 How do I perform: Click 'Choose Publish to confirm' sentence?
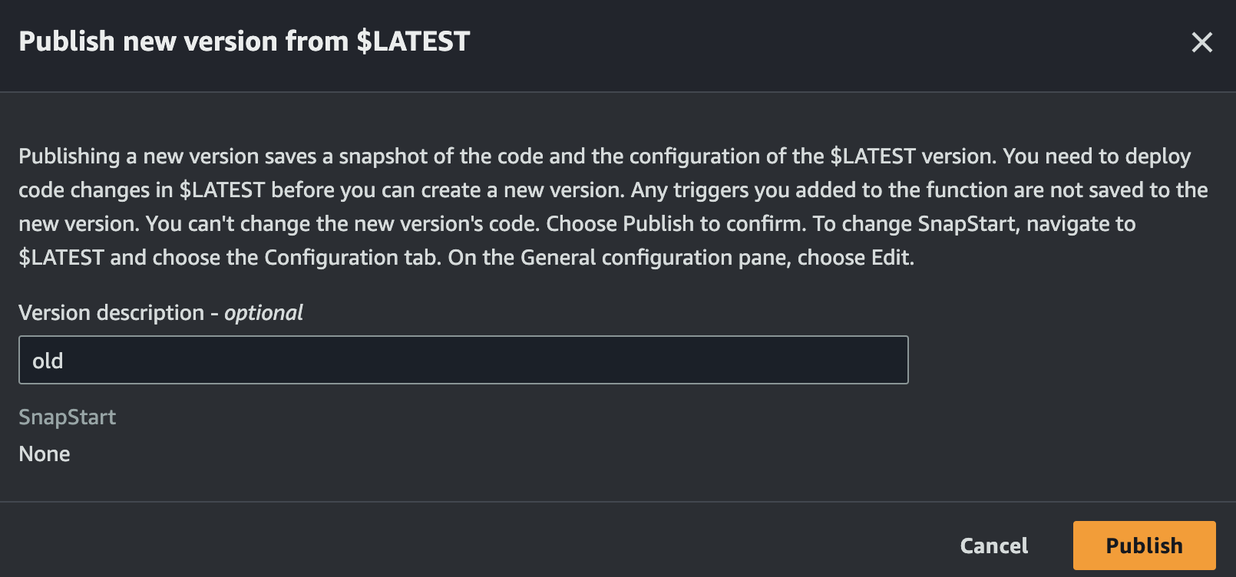tap(676, 224)
